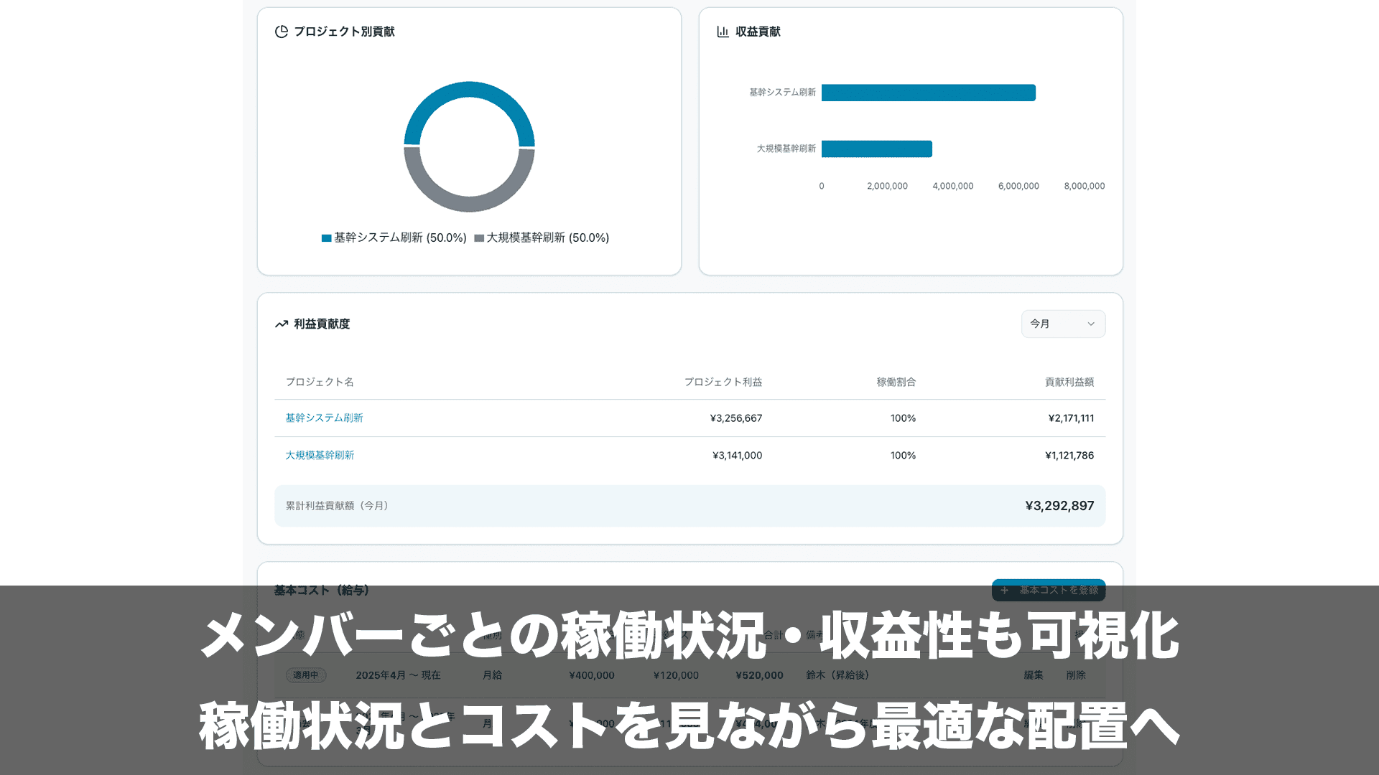The width and height of the screenshot is (1379, 775).
Task: Open the 基幹システム刷新 project link
Action: pyautogui.click(x=324, y=418)
